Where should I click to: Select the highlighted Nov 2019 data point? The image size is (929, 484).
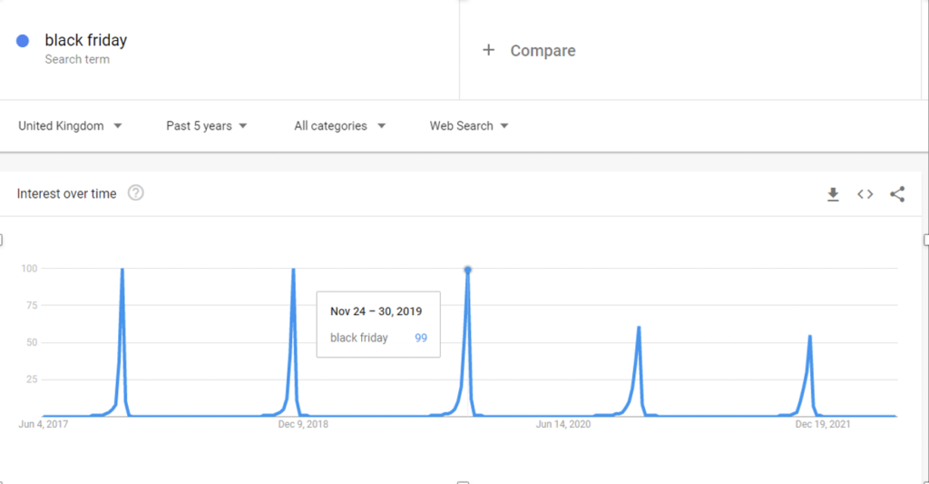tap(467, 270)
